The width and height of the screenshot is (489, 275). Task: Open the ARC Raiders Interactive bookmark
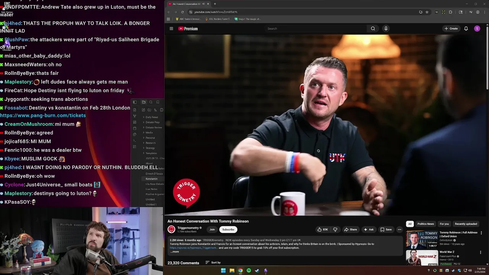(x=188, y=19)
